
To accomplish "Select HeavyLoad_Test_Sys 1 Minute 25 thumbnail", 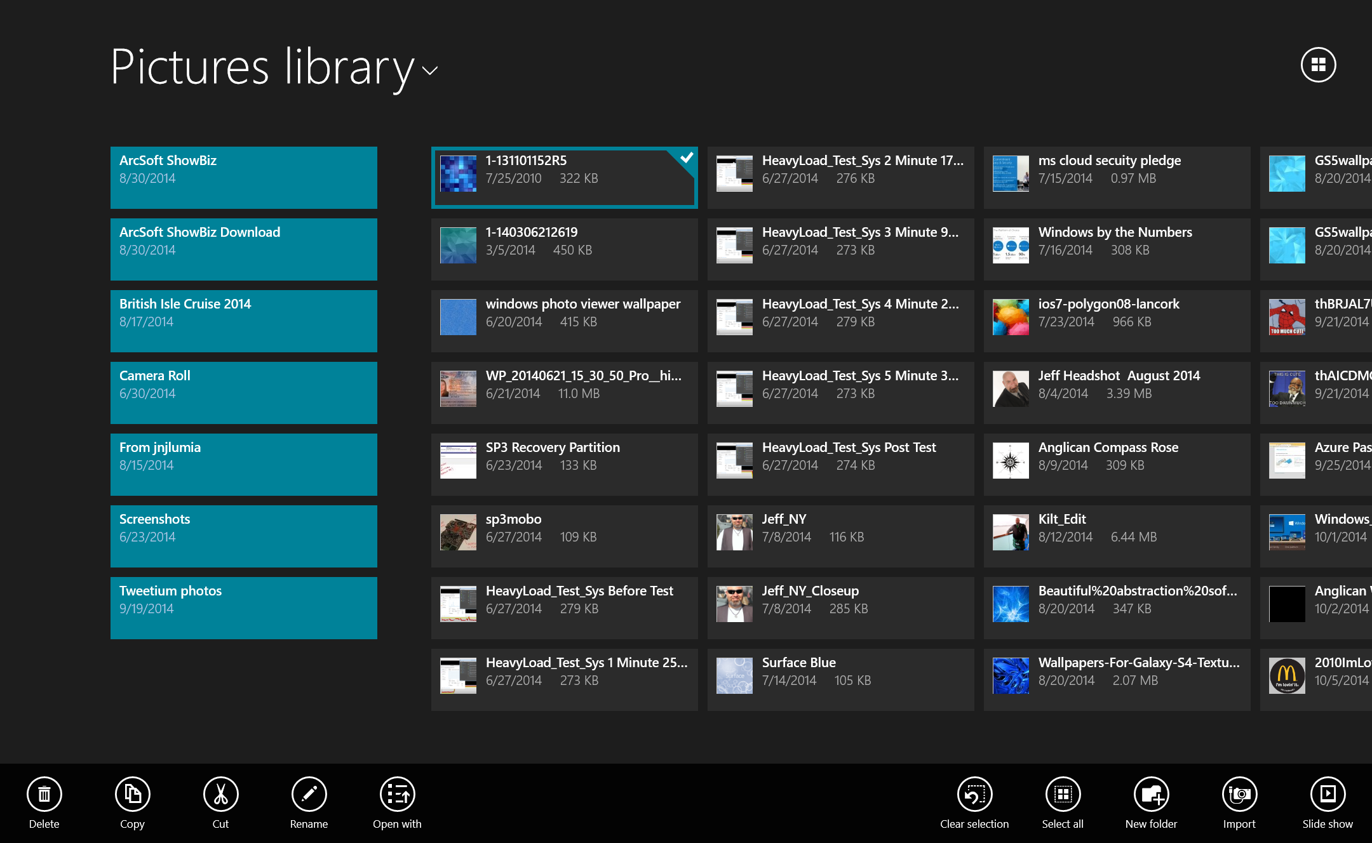I will click(x=458, y=675).
